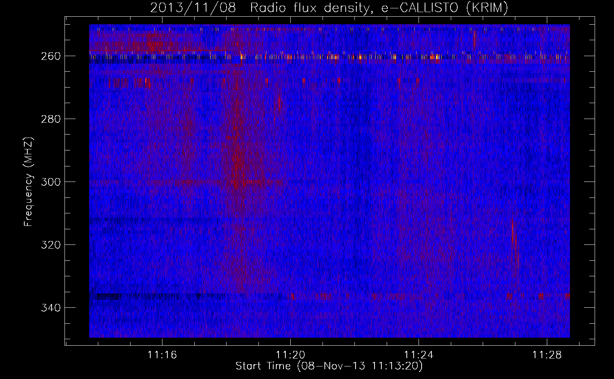Image resolution: width=614 pixels, height=379 pixels.
Task: Click the 340 frequency tick label
Action: 50,307
